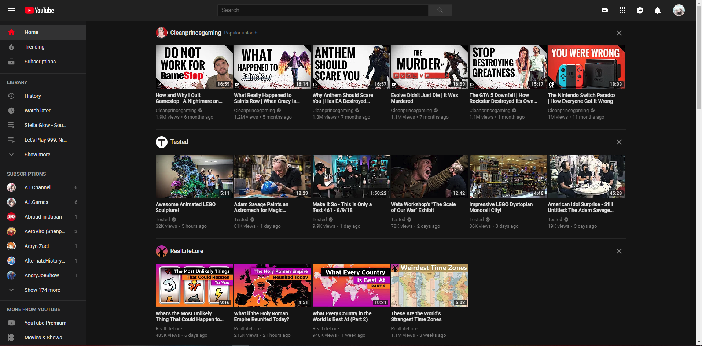Click 'American Idol Surprise - Still Untitled' title
The image size is (702, 346).
point(581,207)
